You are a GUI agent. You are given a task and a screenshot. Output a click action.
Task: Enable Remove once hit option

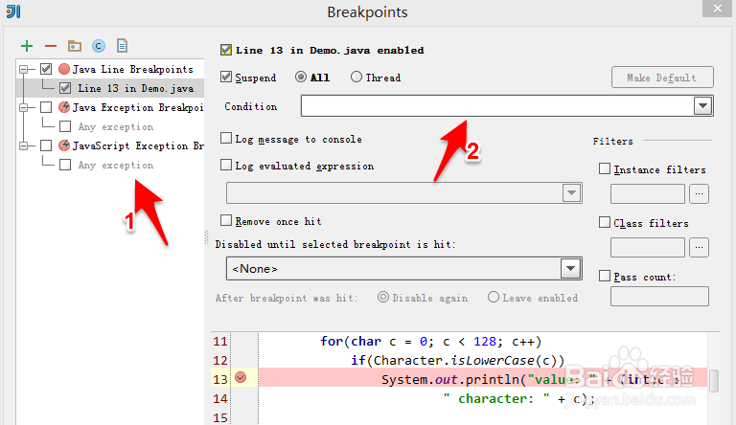(x=226, y=220)
